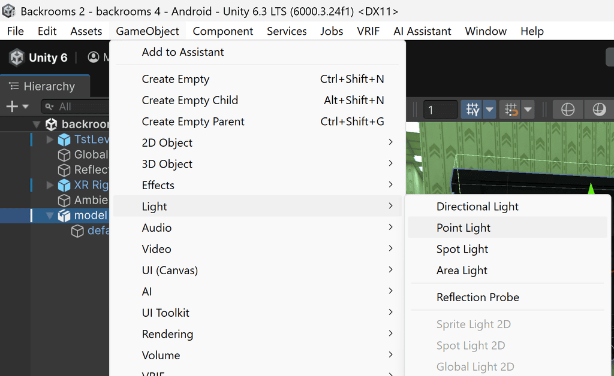Close the GameObject menu
Image resolution: width=614 pixels, height=376 pixels.
coord(148,31)
